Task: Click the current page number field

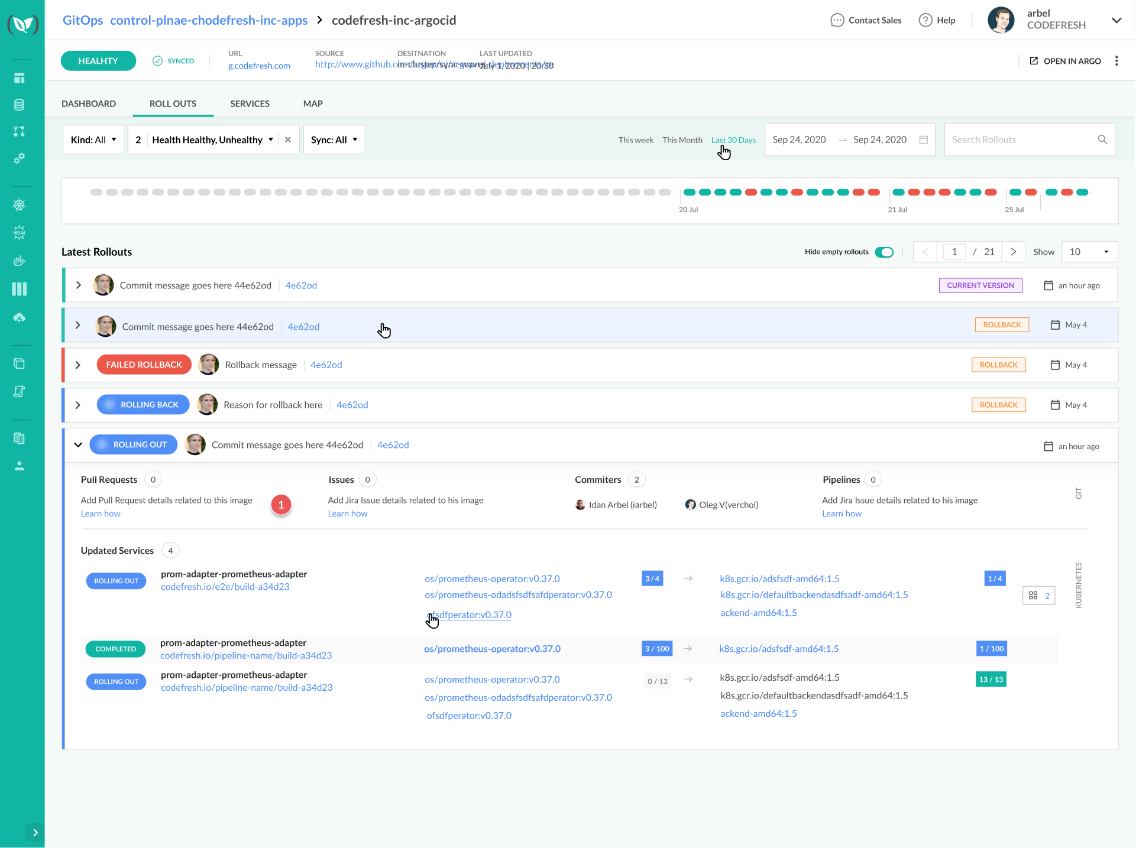Action: (x=954, y=252)
